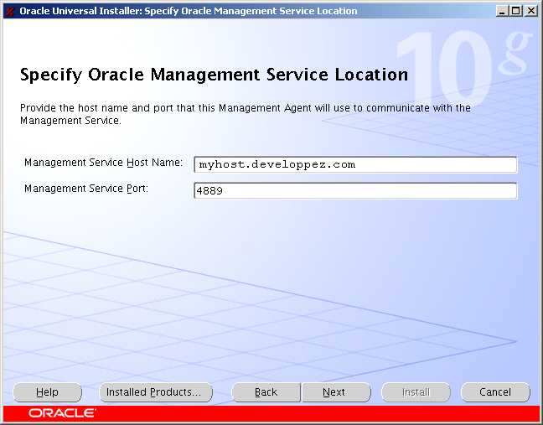Click the Management Service Port label
Screen dimensions: 543x425
[x=86, y=189]
